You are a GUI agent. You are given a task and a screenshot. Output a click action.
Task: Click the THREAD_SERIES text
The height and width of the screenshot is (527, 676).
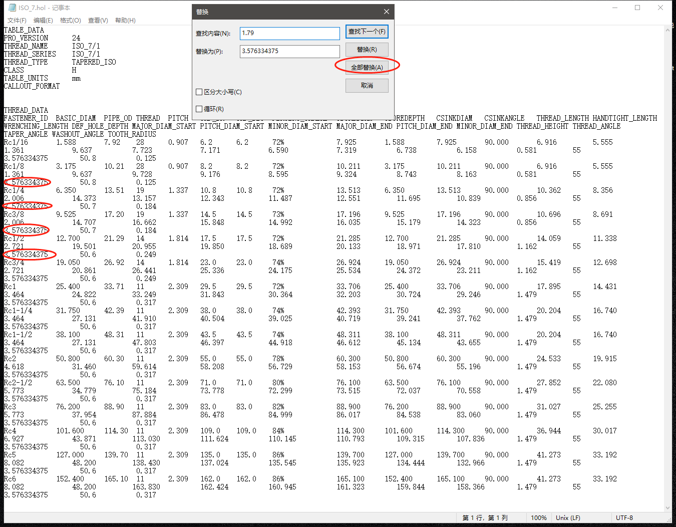coord(30,54)
